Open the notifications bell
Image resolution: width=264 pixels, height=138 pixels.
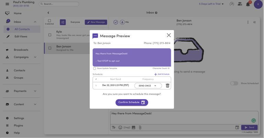pos(248,4)
